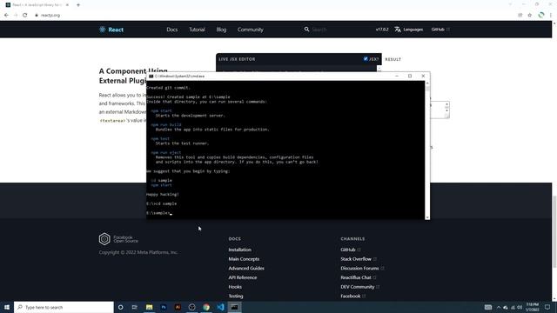This screenshot has width=557, height=313.
Task: Open the Docs menu item
Action: pyautogui.click(x=172, y=30)
